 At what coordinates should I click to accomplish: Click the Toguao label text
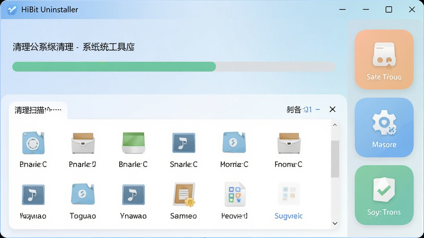(x=83, y=216)
